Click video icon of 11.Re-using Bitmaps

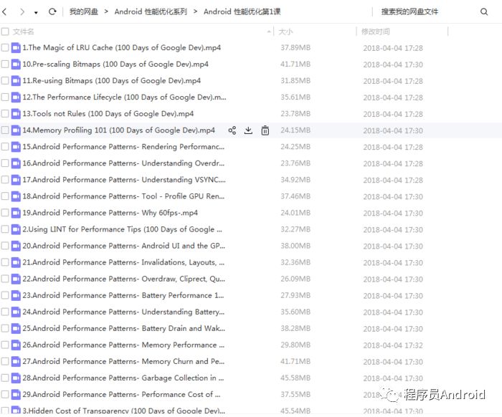click(16, 80)
